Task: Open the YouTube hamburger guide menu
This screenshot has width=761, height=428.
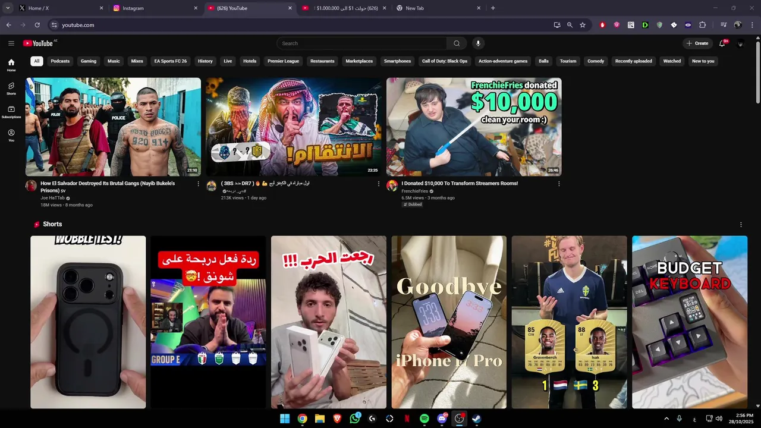Action: (x=11, y=43)
